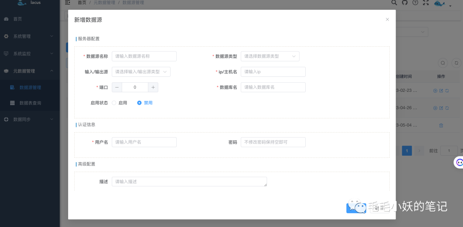Click the 首页 dashboard icon in sidebar
463x227 pixels.
pos(6,19)
